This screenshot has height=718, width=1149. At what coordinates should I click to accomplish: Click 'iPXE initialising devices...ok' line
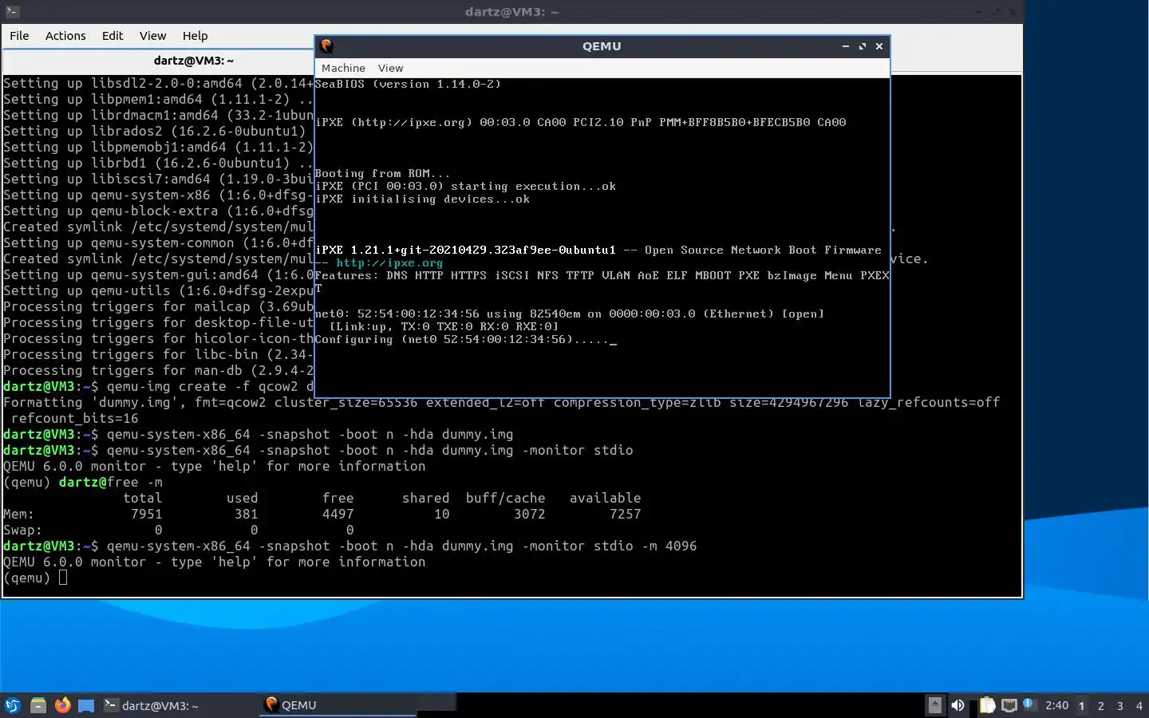point(422,199)
